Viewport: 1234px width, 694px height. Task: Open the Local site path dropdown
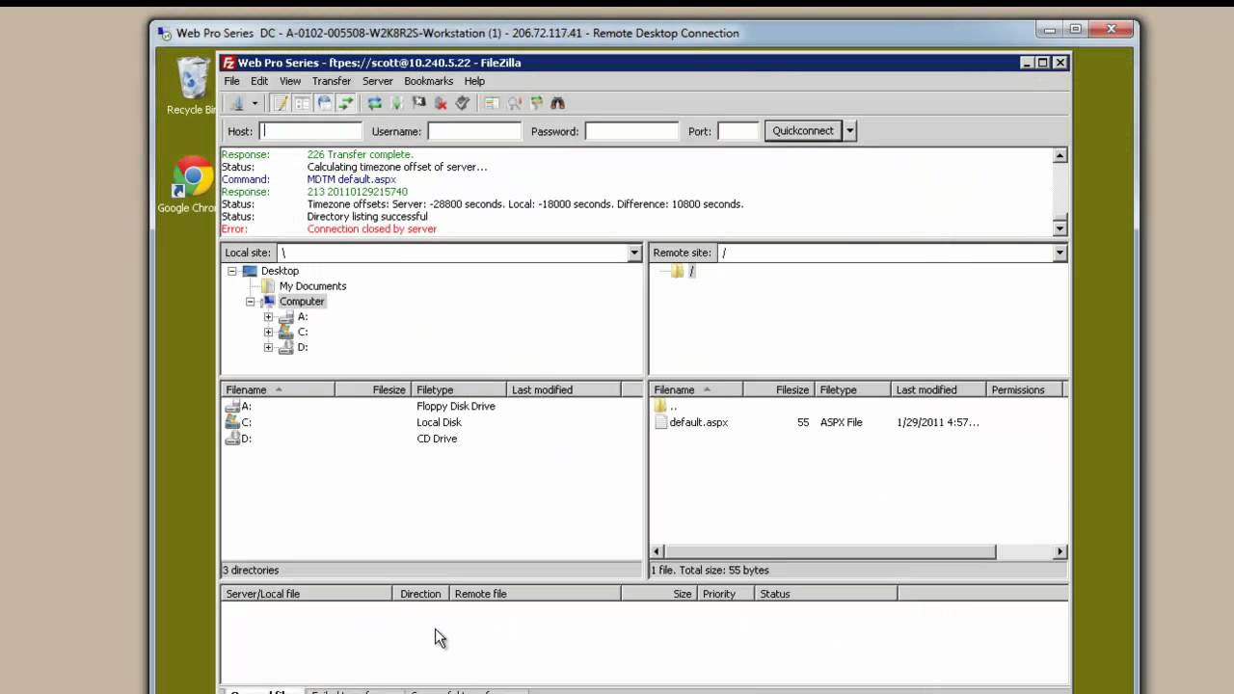634,253
